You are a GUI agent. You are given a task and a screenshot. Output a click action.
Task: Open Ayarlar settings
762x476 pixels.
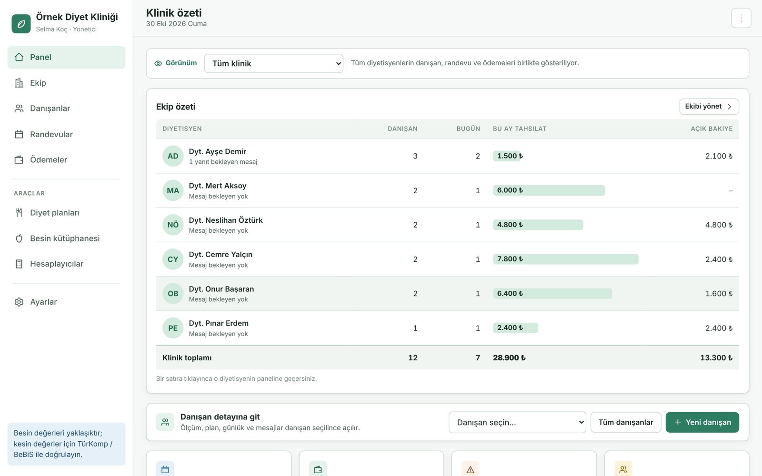tap(66, 302)
